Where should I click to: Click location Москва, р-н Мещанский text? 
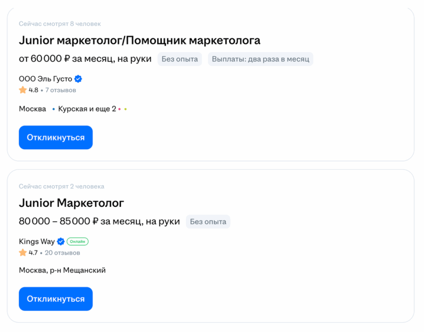coord(62,270)
